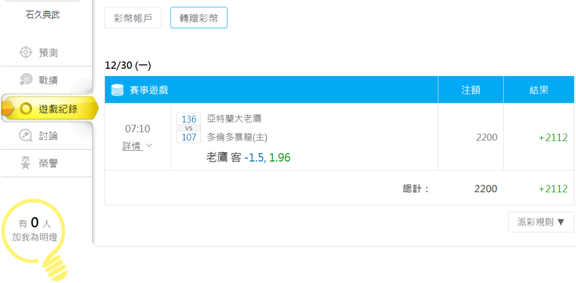The image size is (576, 283).
Task: Select the 老鷹 客 -1.5 bet line
Action: point(248,158)
